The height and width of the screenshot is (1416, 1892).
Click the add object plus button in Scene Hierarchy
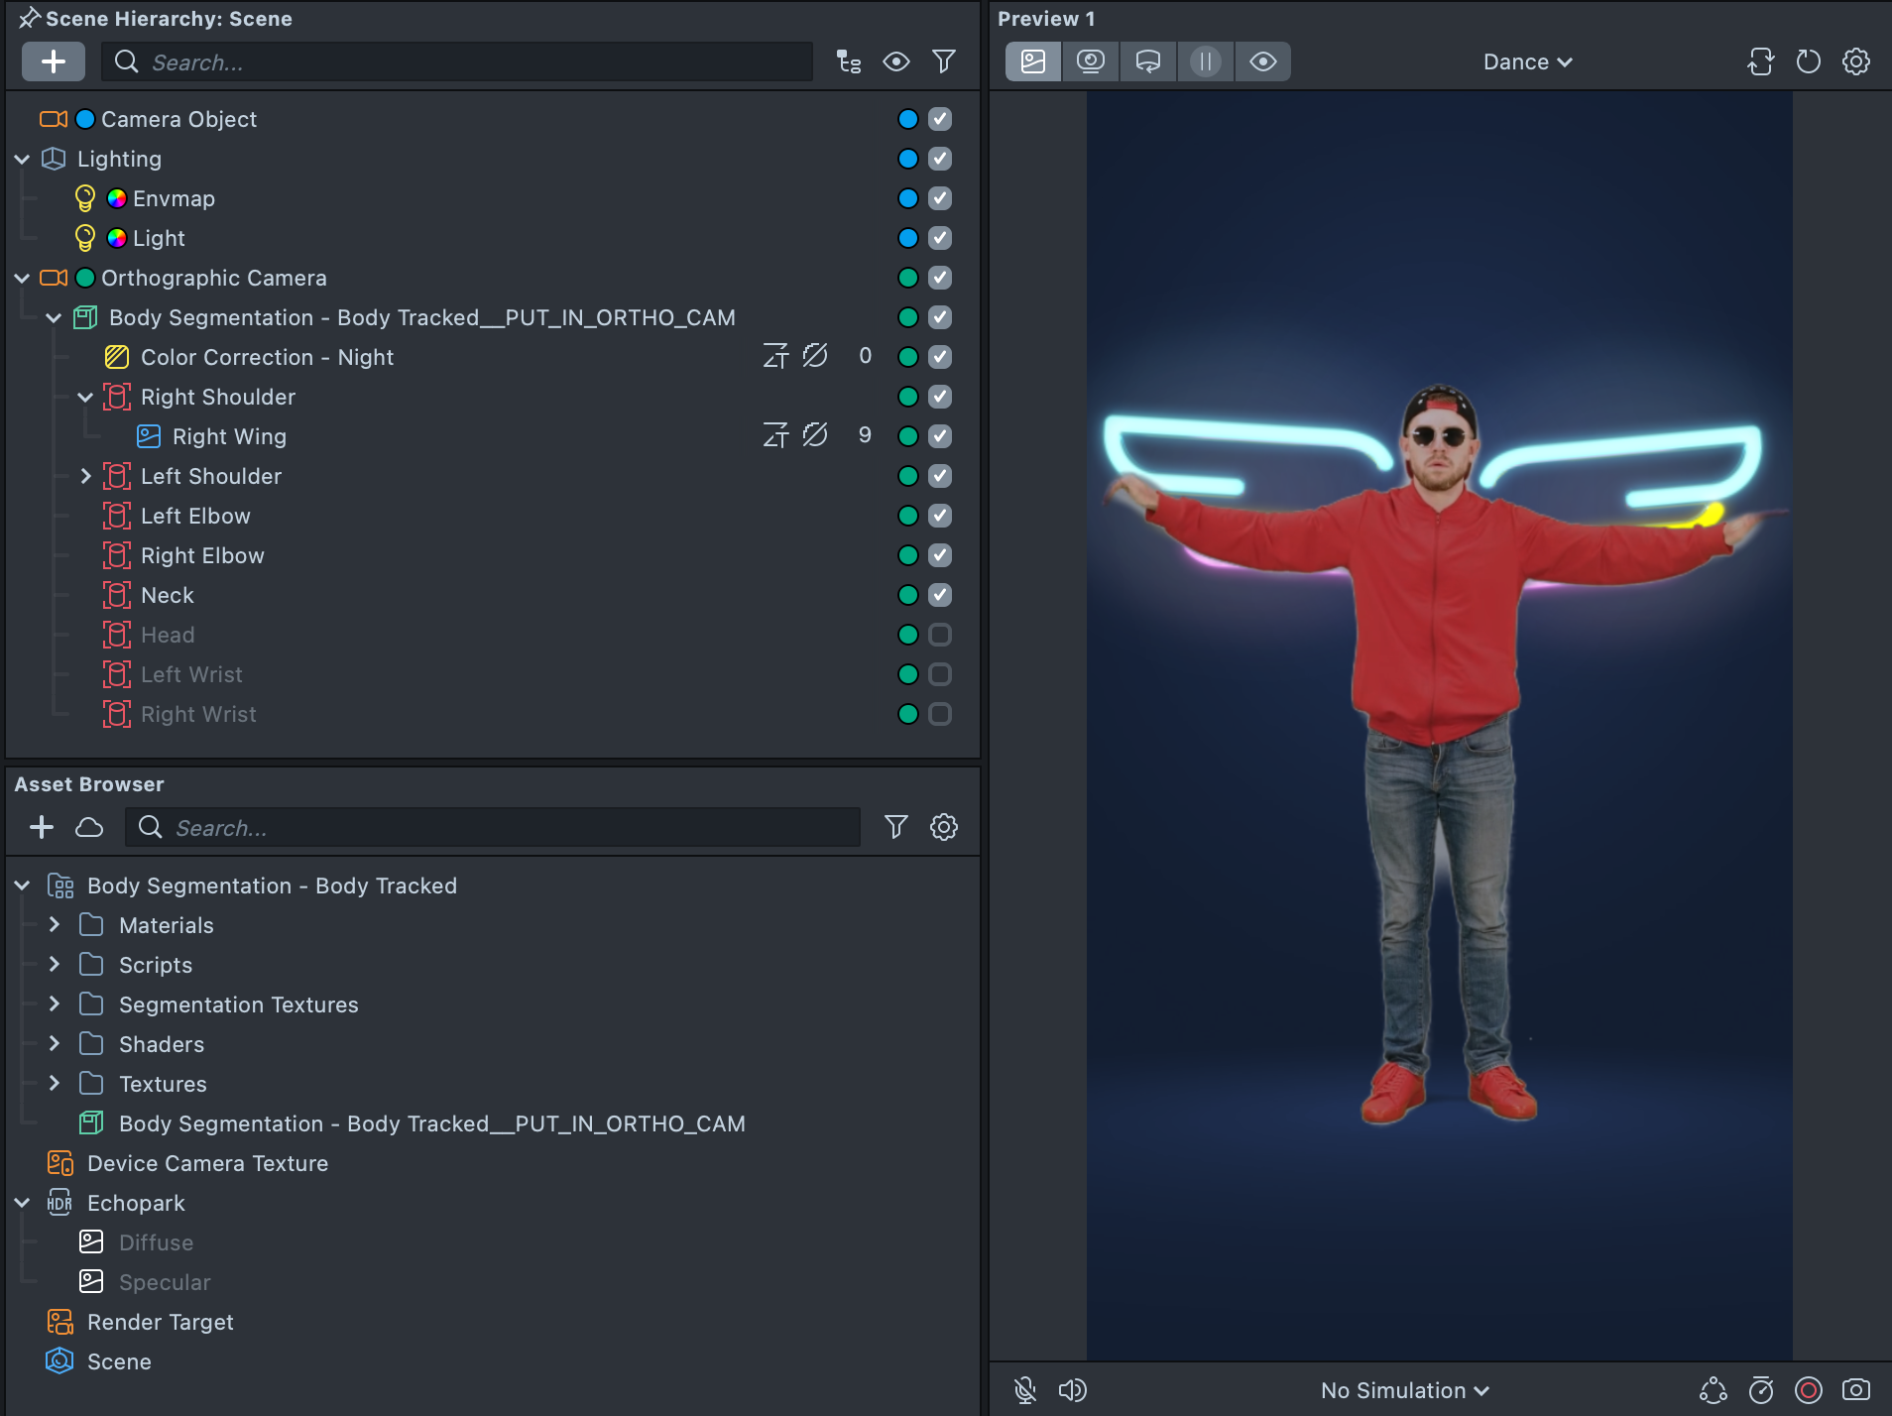[54, 61]
